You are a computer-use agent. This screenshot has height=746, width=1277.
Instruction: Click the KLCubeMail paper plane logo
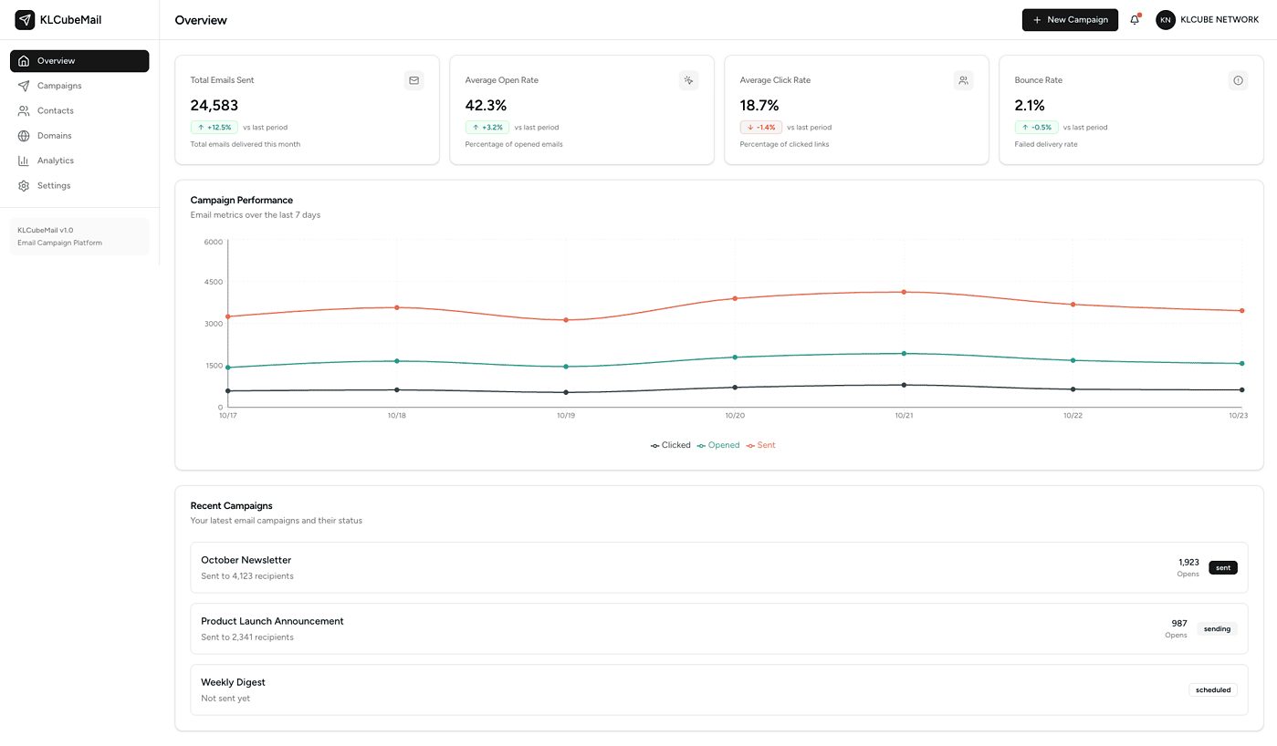[25, 20]
